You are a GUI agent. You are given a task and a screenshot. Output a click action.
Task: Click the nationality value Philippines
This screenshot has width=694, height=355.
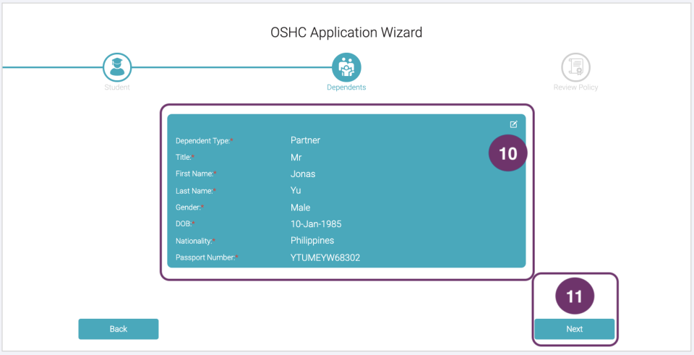pyautogui.click(x=312, y=241)
